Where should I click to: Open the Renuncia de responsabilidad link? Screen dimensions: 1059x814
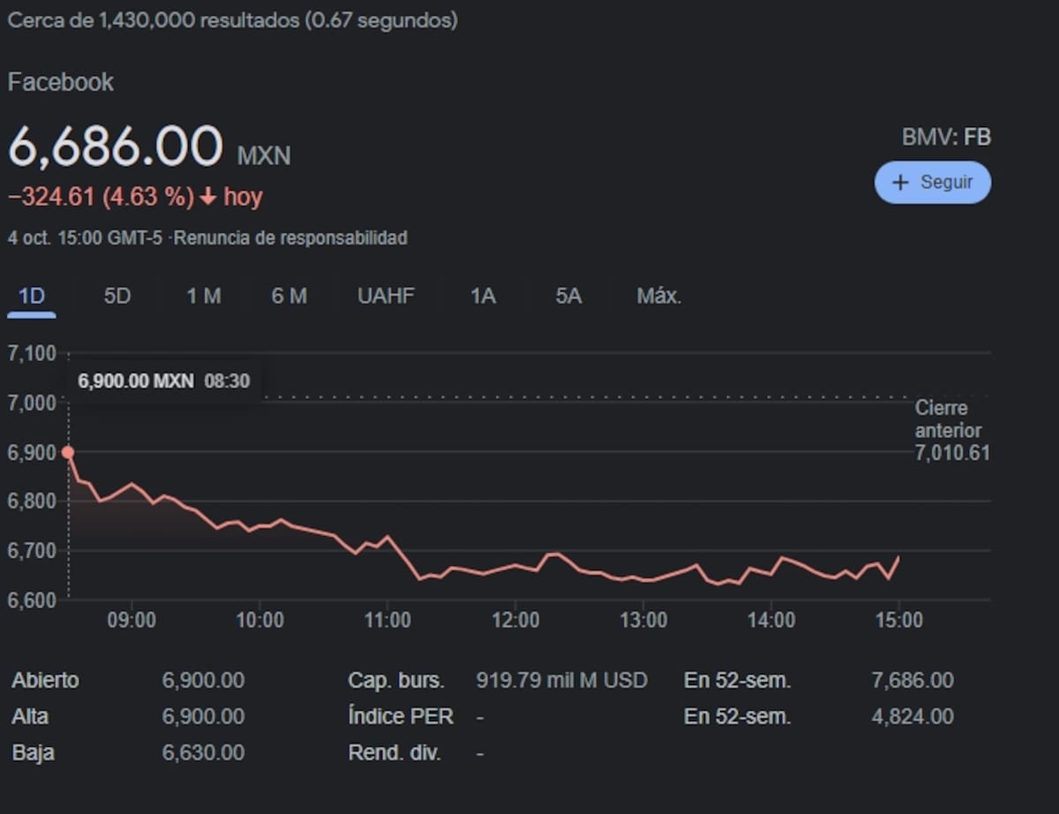pos(291,238)
